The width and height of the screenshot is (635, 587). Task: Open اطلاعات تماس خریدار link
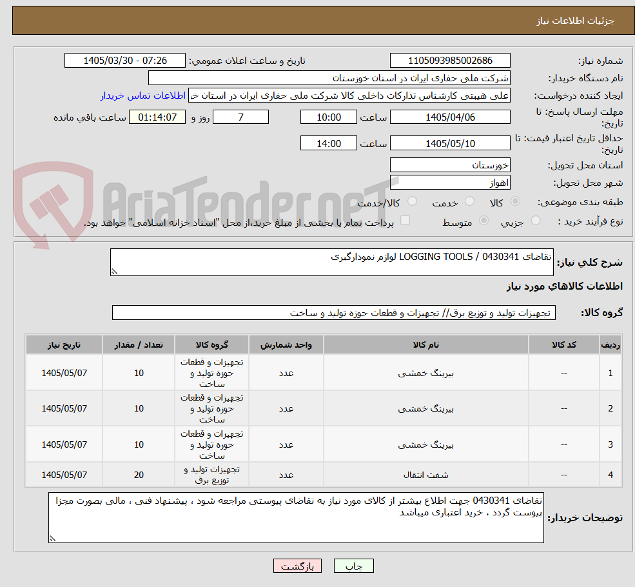pos(142,95)
